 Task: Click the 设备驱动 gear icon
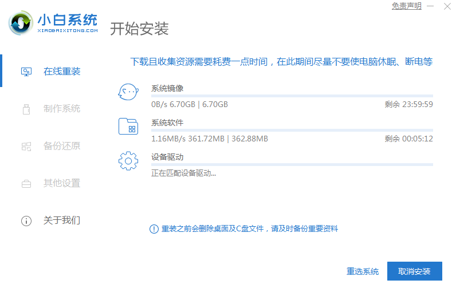[x=128, y=160]
